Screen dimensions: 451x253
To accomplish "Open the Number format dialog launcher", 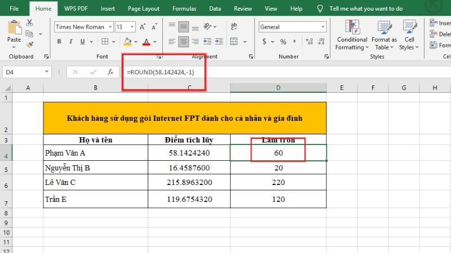I will (x=326, y=57).
